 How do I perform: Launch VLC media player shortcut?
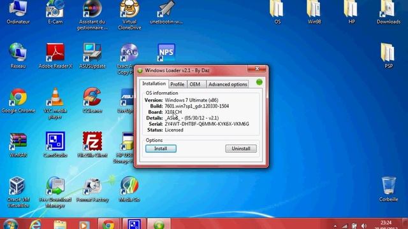tap(55, 103)
